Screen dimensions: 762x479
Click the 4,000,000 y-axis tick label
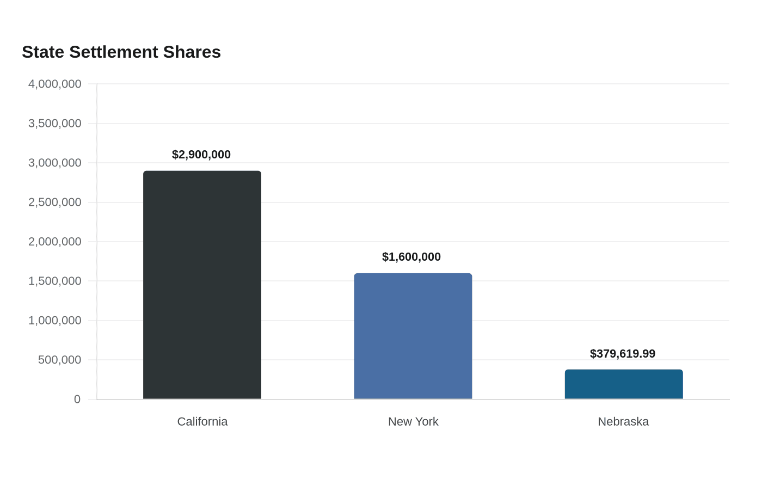[55, 84]
